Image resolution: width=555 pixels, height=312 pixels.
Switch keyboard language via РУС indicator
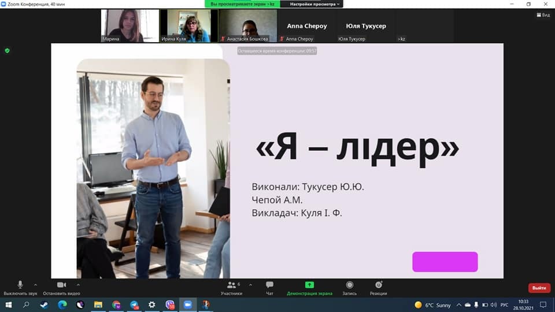504,304
